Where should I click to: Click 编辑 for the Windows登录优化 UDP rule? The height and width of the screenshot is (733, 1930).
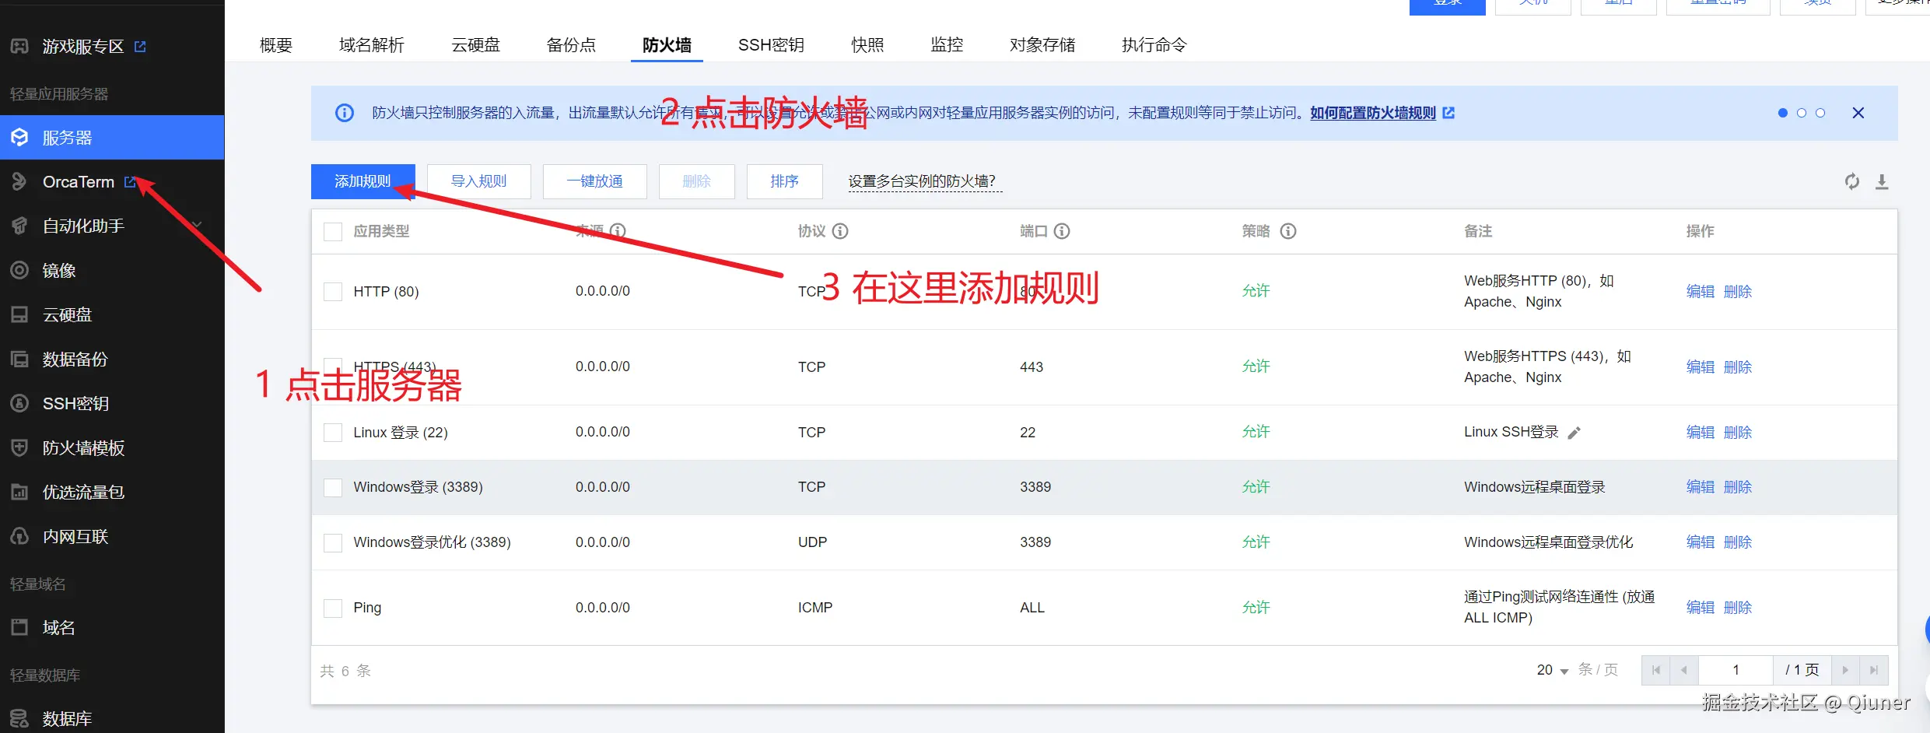tap(1701, 542)
